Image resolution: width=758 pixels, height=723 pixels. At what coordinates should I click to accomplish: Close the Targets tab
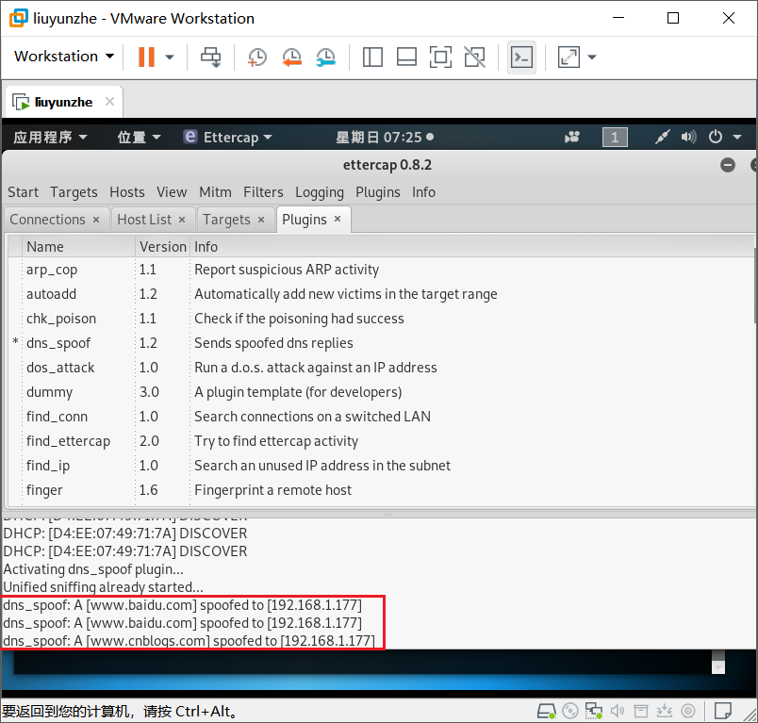point(261,220)
